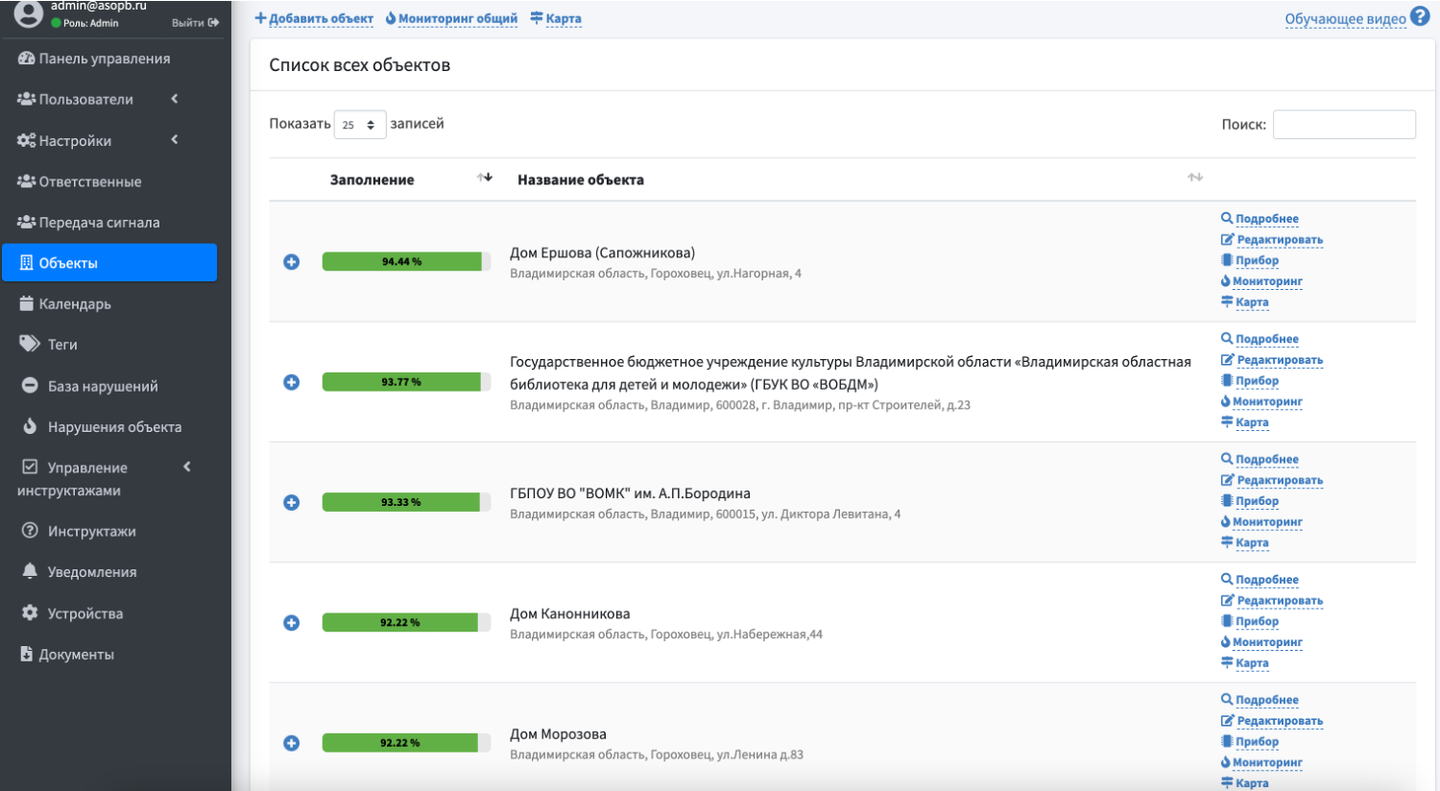Sort by Заполнение column arrows

pos(485,178)
